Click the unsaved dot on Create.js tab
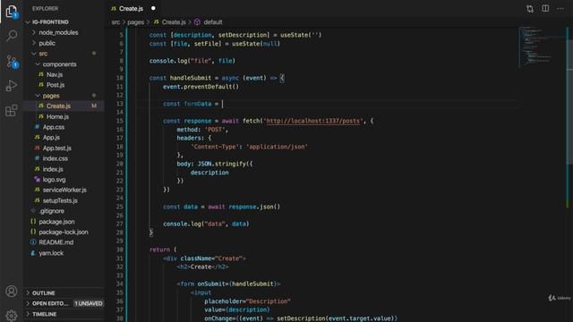This screenshot has height=322, width=573. coord(153,8)
